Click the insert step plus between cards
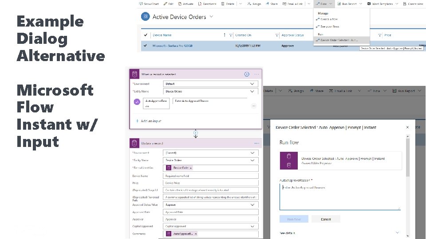 pos(196,133)
